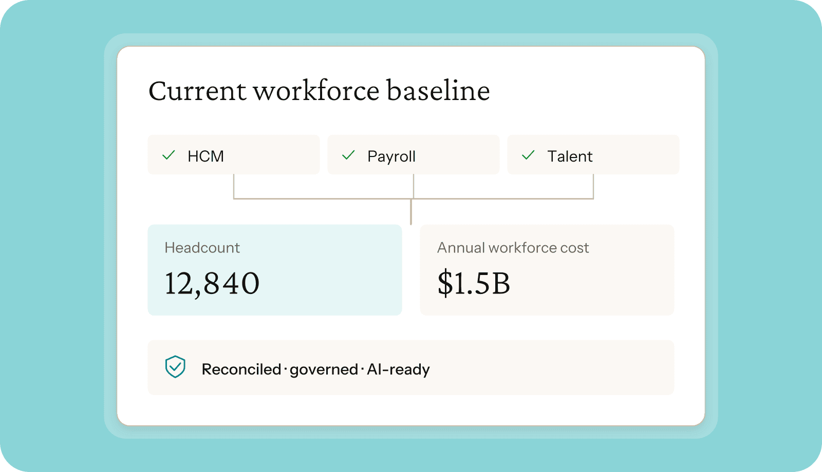Click the $1.5B cost value
Screen dimensions: 822x472
[x=474, y=283]
